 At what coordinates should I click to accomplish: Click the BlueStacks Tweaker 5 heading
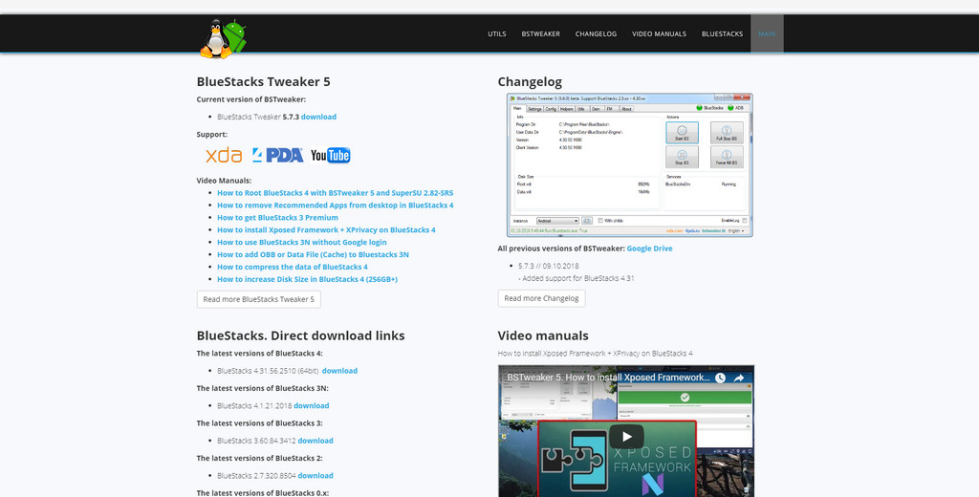[x=264, y=82]
